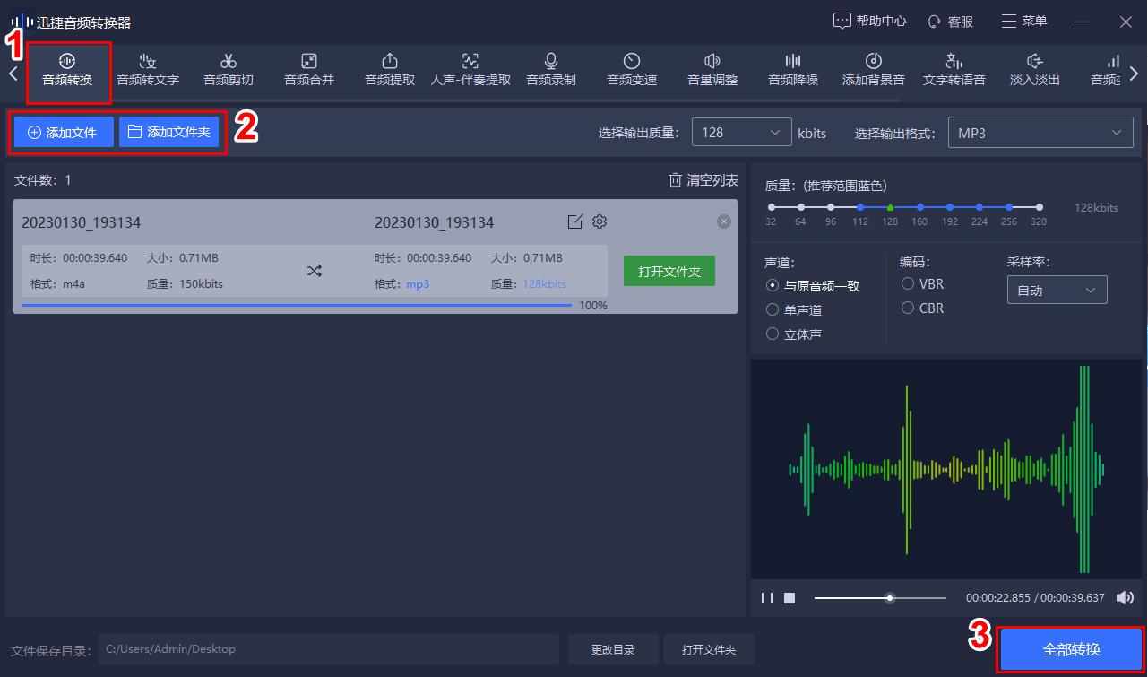Viewport: 1148px width, 677px height.
Task: Set quality slider to 192 kbits
Action: tap(949, 206)
